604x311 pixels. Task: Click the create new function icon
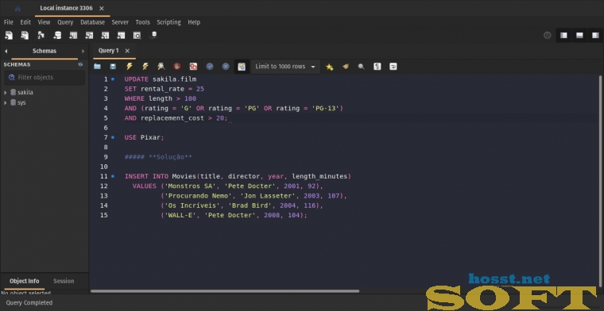(x=121, y=36)
